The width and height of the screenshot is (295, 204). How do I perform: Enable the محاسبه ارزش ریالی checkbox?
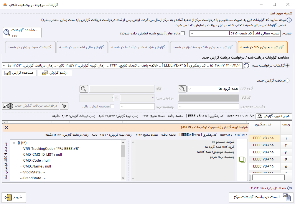point(112,107)
